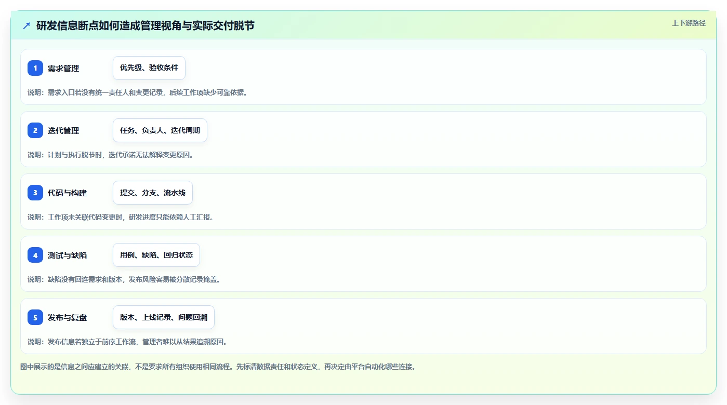Select the 版本、上线记录、问题回溯 chip
This screenshot has width=727, height=405.
(164, 317)
